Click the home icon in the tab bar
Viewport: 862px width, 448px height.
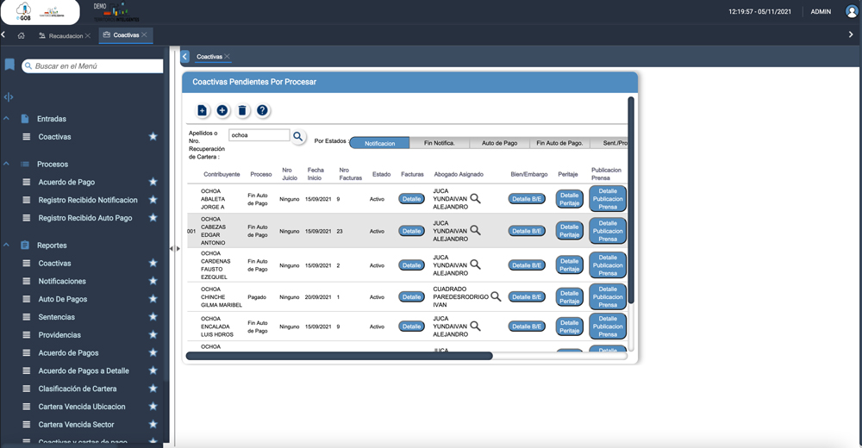pyautogui.click(x=21, y=35)
